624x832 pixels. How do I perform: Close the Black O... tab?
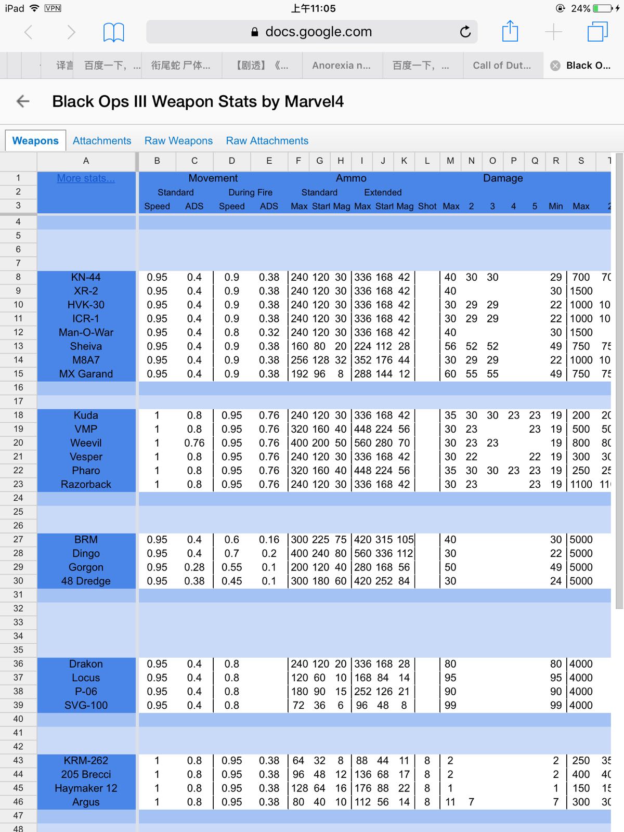tap(555, 66)
